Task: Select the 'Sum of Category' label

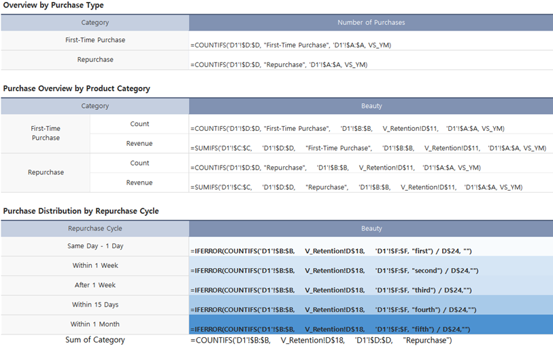Action: pos(95,340)
